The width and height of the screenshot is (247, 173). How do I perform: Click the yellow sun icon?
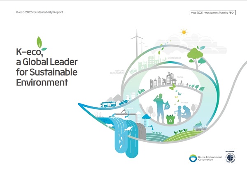pyautogui.click(x=183, y=32)
